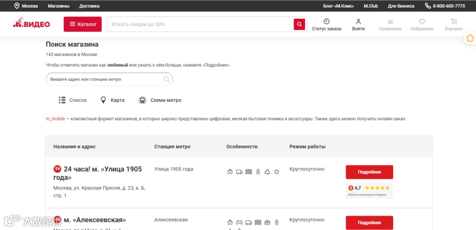Switch to Схема метро view
Viewport: 476px width, 230px height.
166,100
